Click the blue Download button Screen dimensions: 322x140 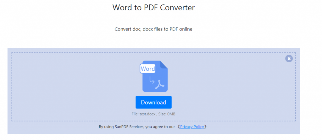click(153, 102)
